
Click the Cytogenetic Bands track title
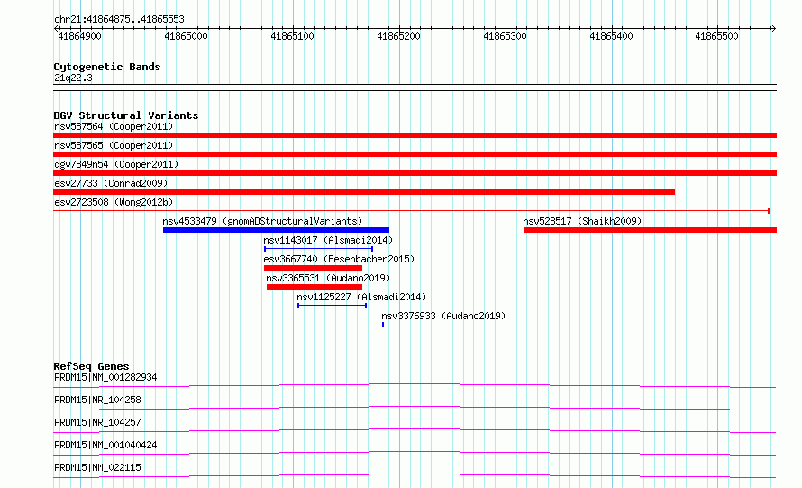pos(107,67)
